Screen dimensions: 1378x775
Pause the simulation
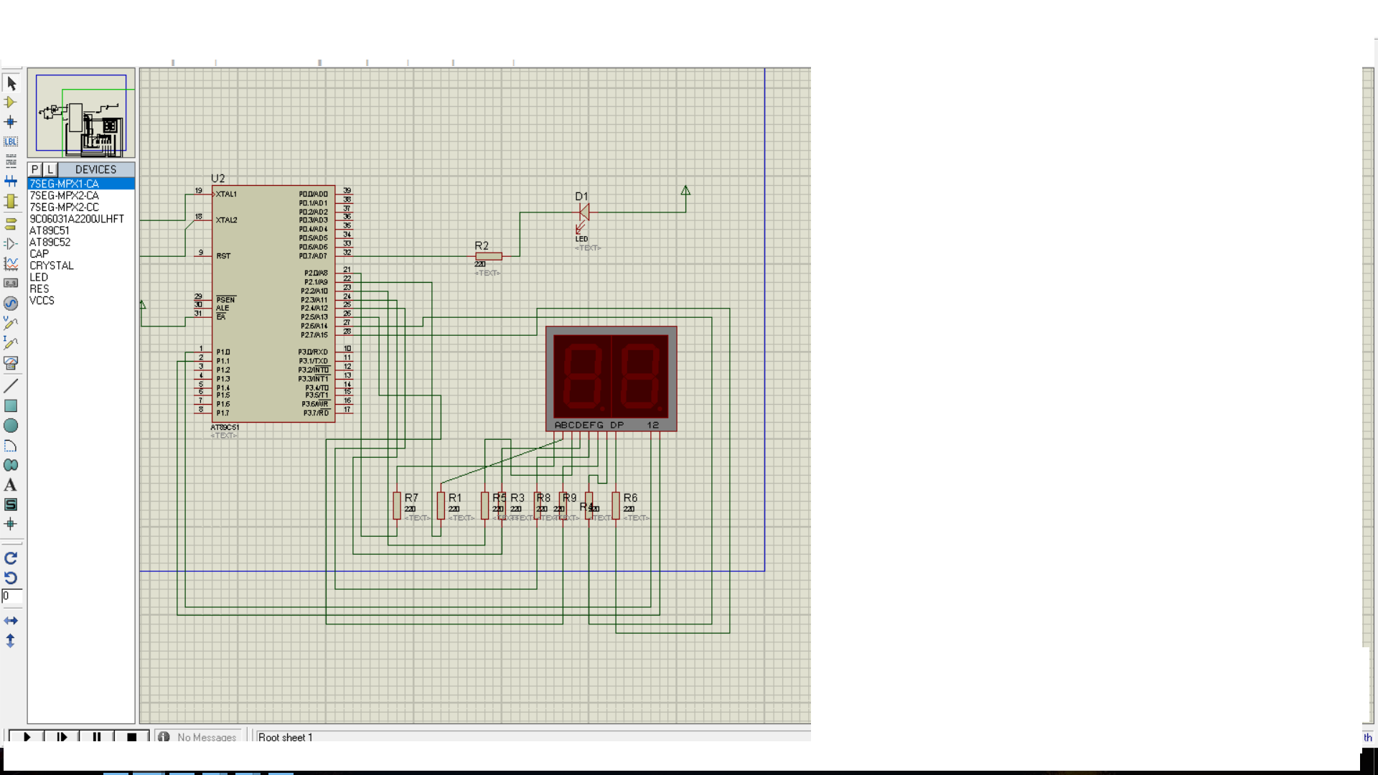point(97,736)
